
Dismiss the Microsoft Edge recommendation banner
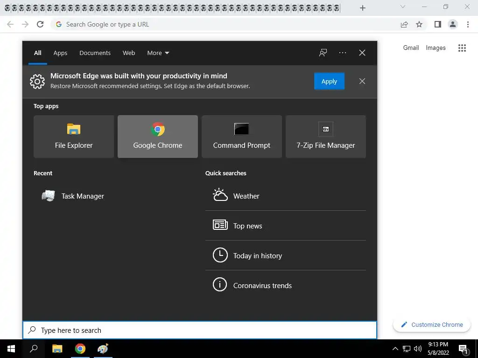click(x=362, y=81)
